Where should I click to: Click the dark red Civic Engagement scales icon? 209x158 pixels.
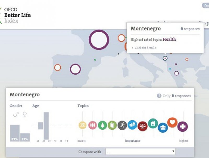[x=143, y=126]
